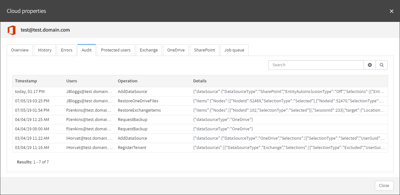
Task: Select the Audit tab
Action: 87,50
